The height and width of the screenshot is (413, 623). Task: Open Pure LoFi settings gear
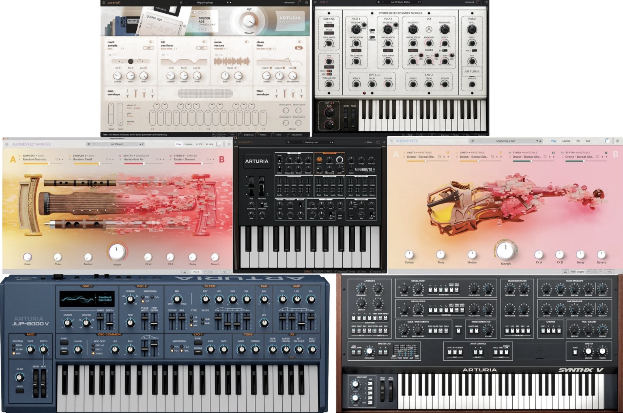coord(306,2)
